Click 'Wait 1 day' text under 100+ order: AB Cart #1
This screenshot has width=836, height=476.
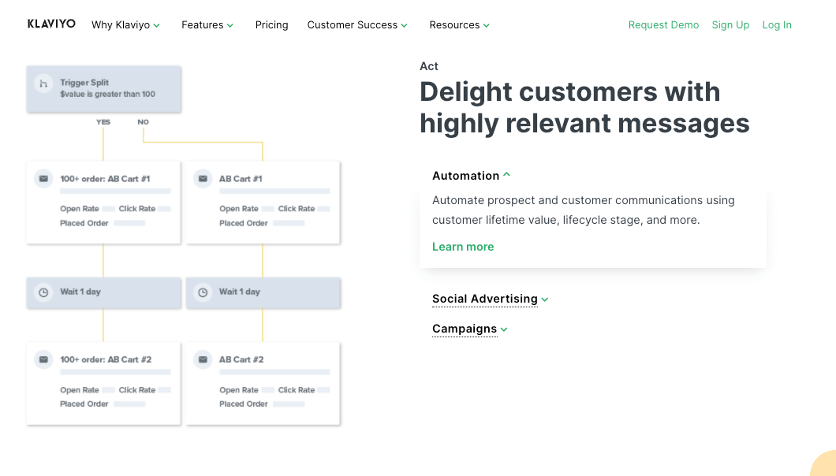click(x=80, y=292)
